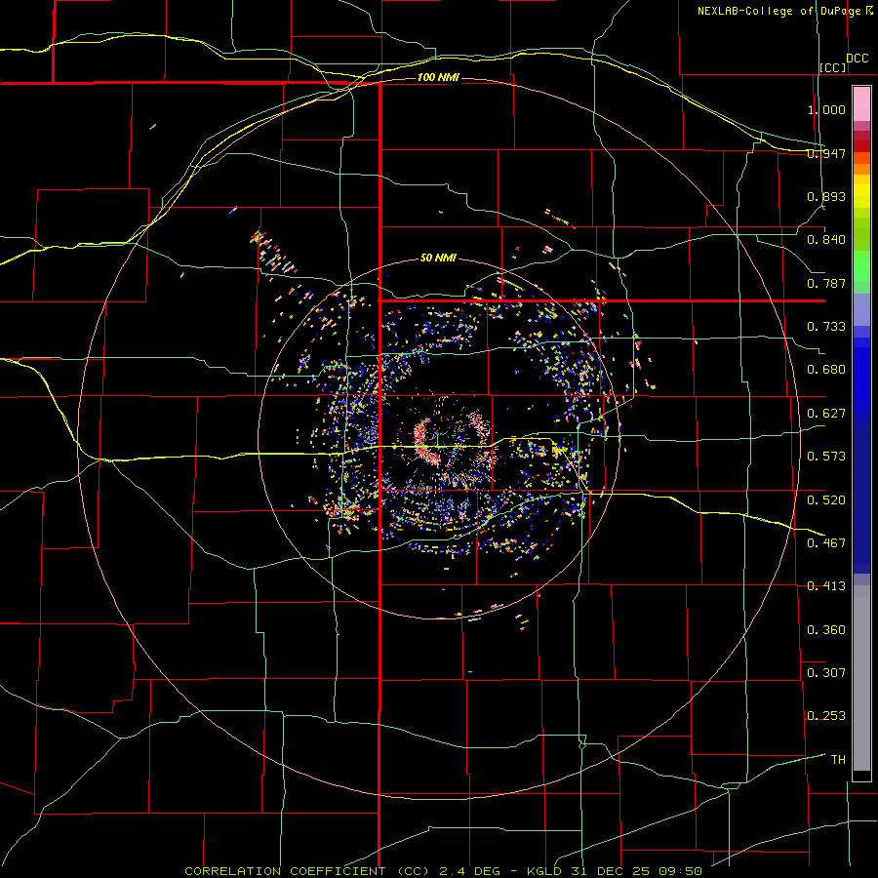
Task: Click the 0.840 legend value
Action: (x=826, y=240)
